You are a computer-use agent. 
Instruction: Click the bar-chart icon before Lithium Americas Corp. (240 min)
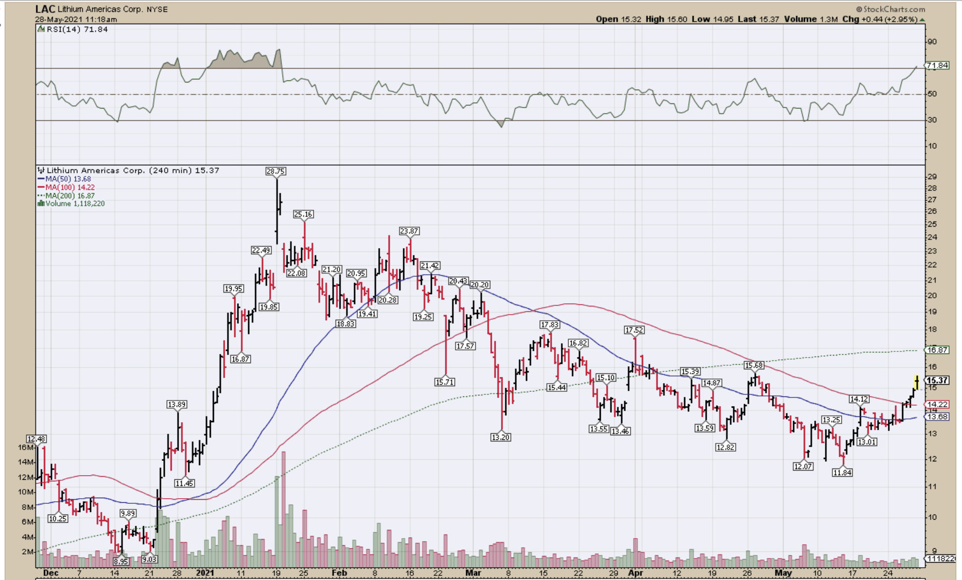[41, 170]
